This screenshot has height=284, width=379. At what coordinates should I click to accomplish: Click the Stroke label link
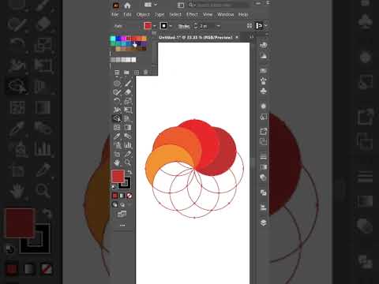(184, 26)
